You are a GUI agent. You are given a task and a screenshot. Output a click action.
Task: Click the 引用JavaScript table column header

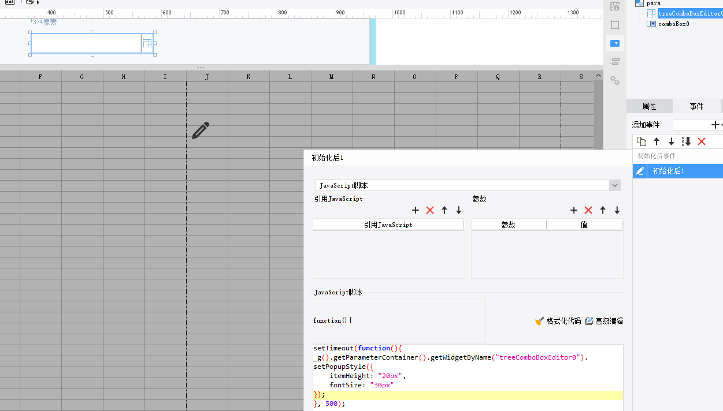pos(388,225)
